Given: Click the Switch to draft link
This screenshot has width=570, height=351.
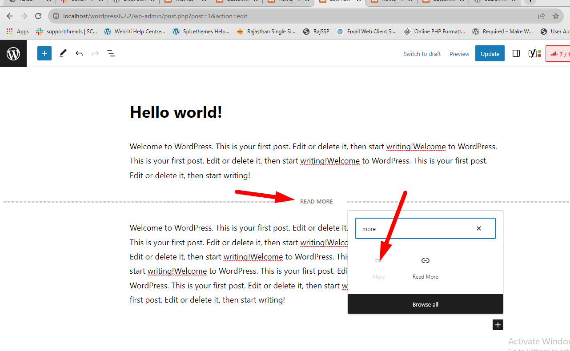Looking at the screenshot, I should tap(422, 54).
